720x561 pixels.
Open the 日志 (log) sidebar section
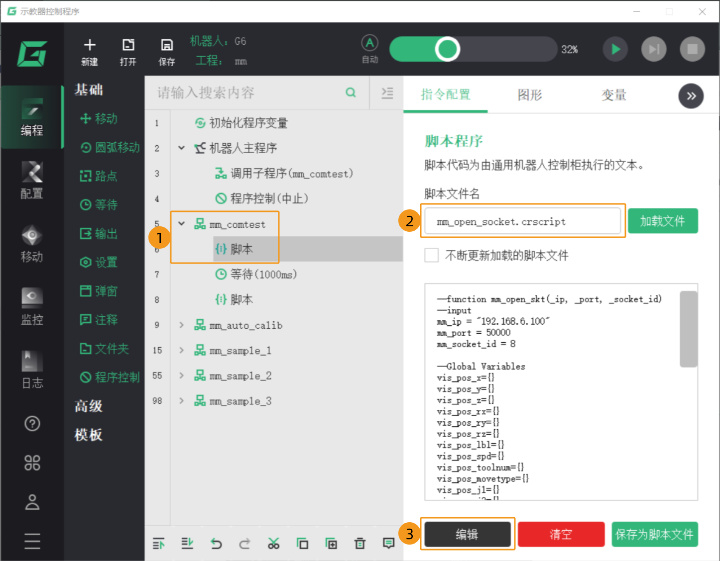[32, 370]
